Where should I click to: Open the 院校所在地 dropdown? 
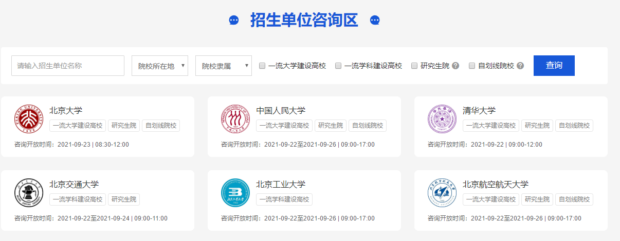(x=160, y=66)
